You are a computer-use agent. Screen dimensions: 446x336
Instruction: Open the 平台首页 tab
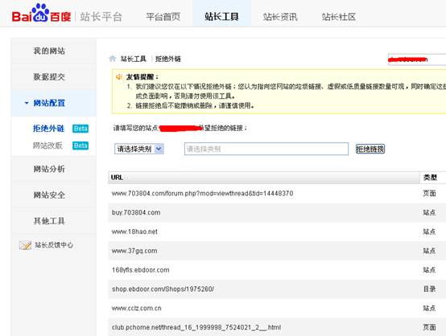point(163,17)
